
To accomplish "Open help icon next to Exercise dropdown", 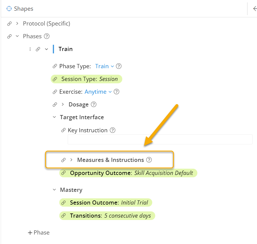I will point(117,92).
